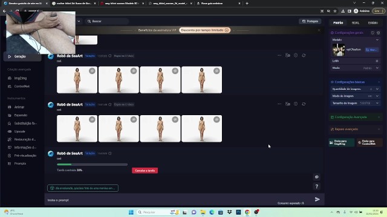
Task: Click the model preview thumbnail in settings
Action: (339, 50)
